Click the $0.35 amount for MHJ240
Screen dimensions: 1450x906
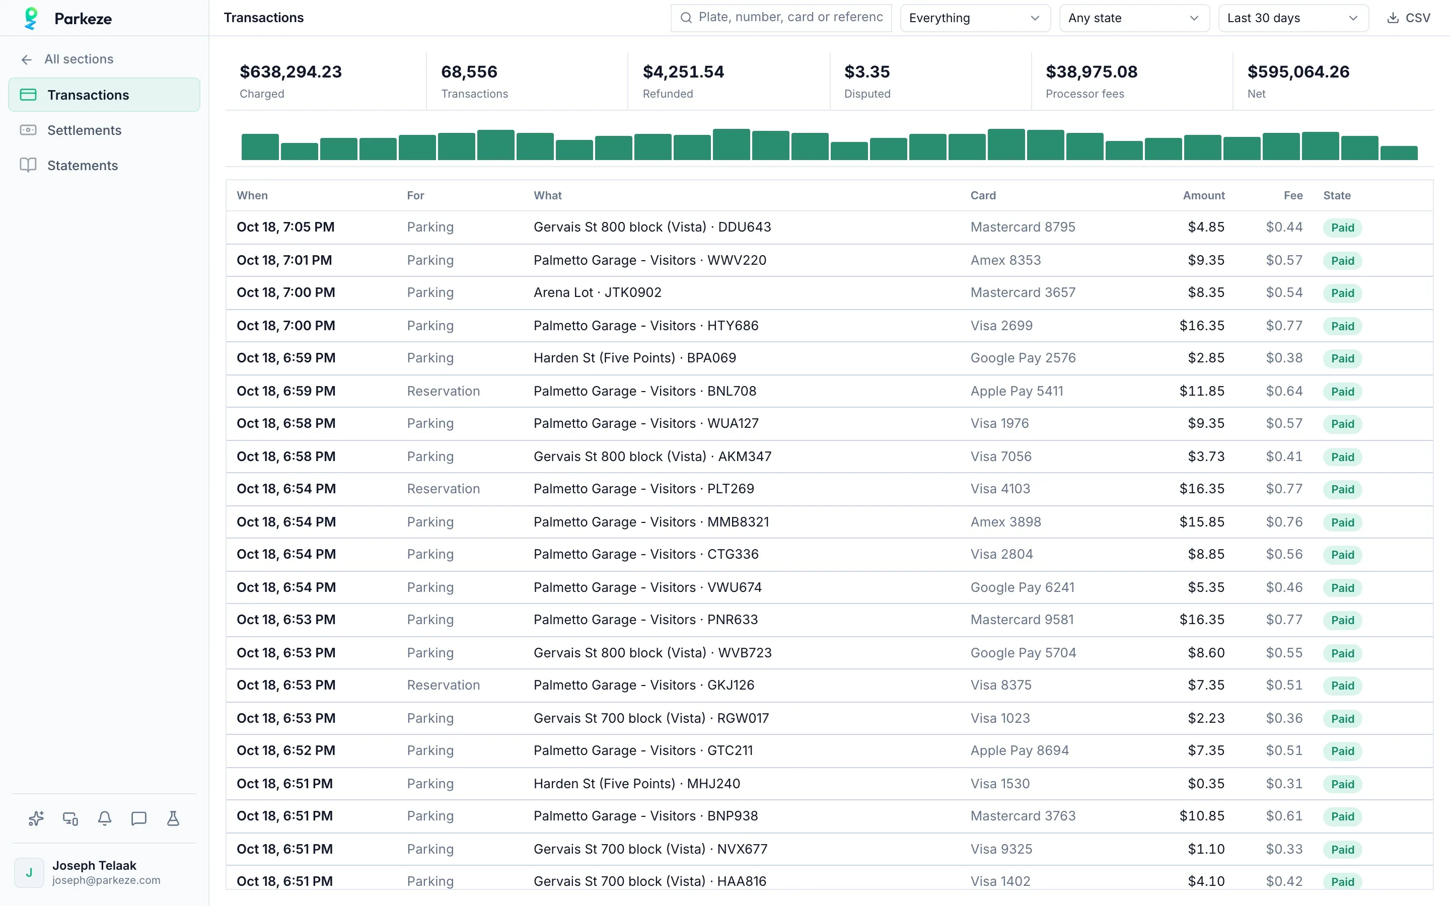(x=1205, y=784)
